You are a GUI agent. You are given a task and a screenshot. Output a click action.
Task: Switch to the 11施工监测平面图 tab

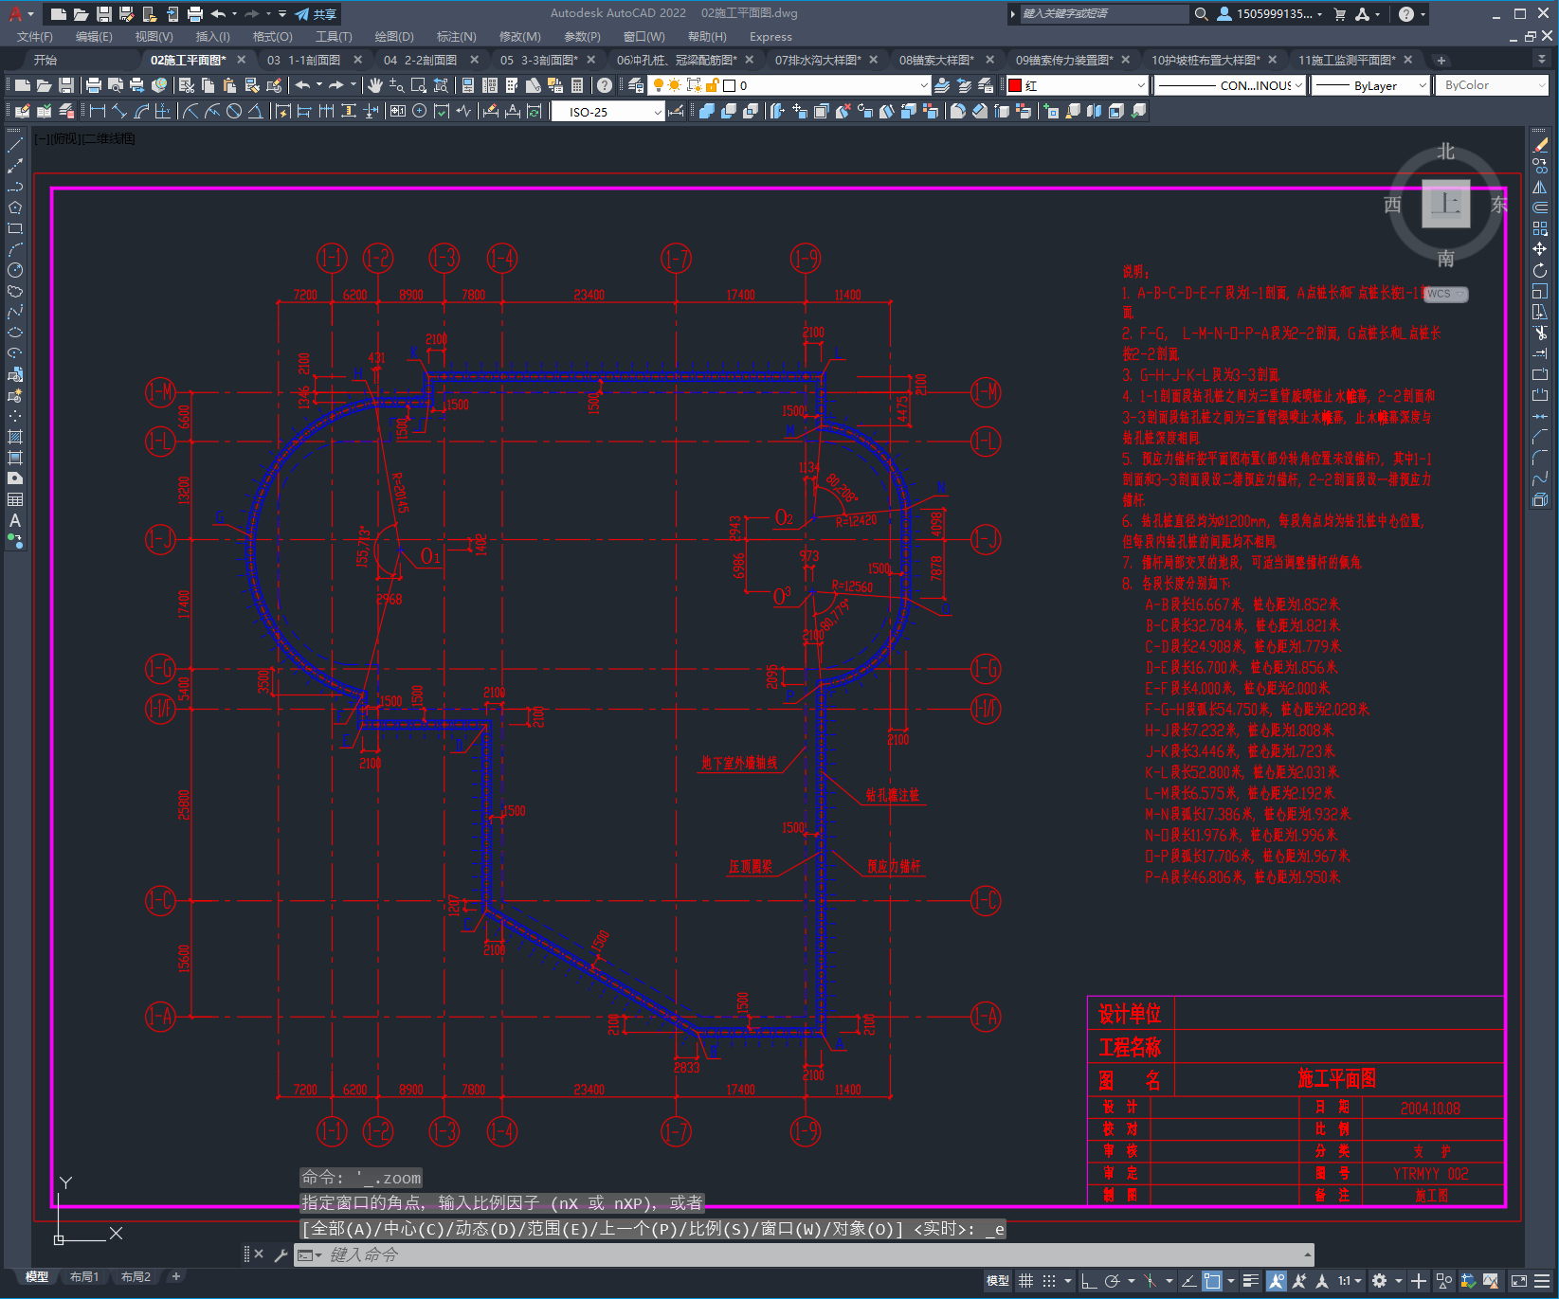pyautogui.click(x=1347, y=60)
